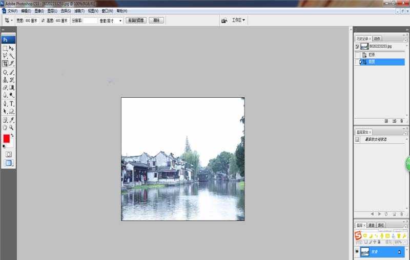Open the 滤镜(T) filter menu
Screen dimensions: 410x260
pyautogui.click(x=79, y=11)
